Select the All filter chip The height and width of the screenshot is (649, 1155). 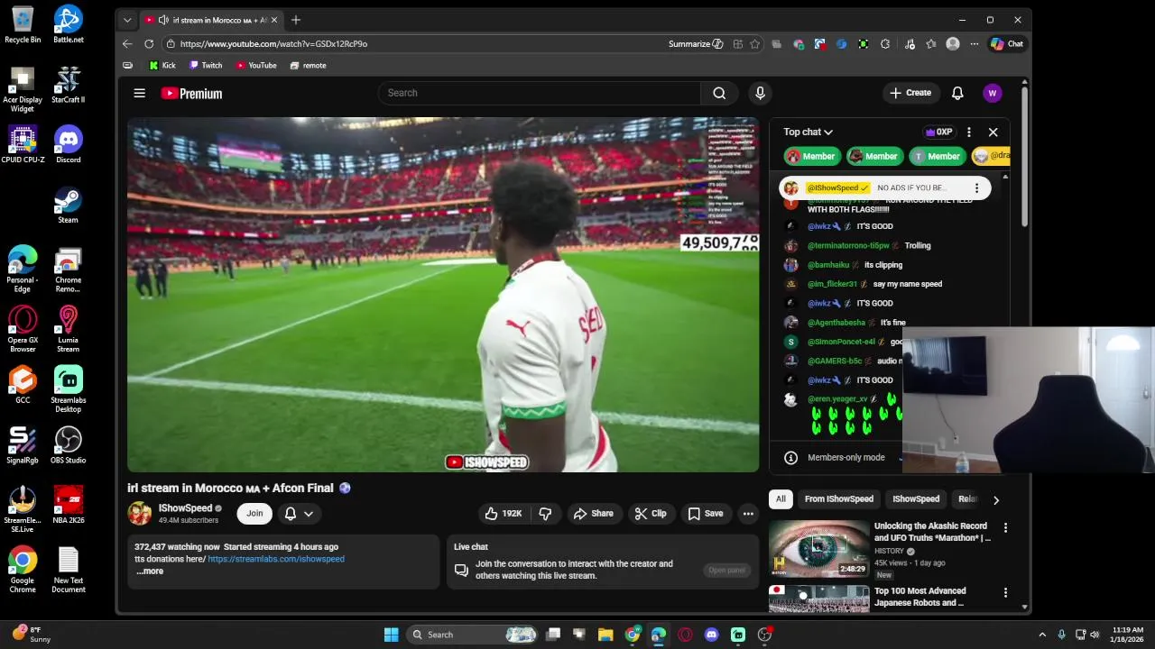pyautogui.click(x=781, y=499)
